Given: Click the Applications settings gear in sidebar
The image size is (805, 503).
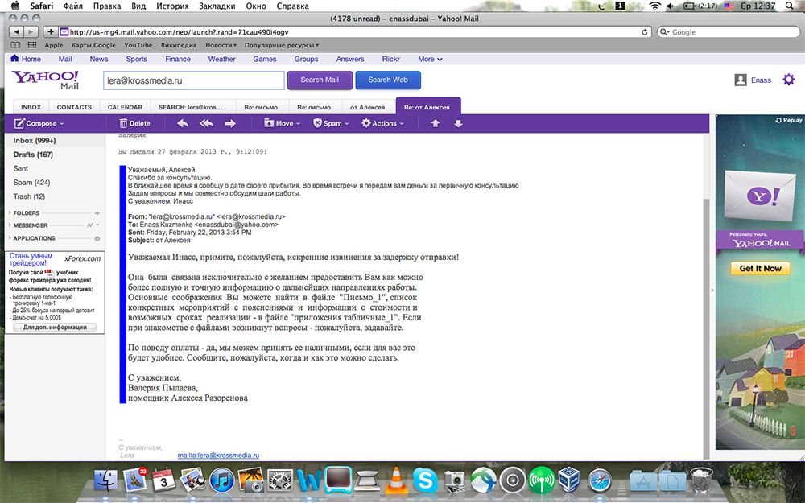Looking at the screenshot, I should point(97,239).
